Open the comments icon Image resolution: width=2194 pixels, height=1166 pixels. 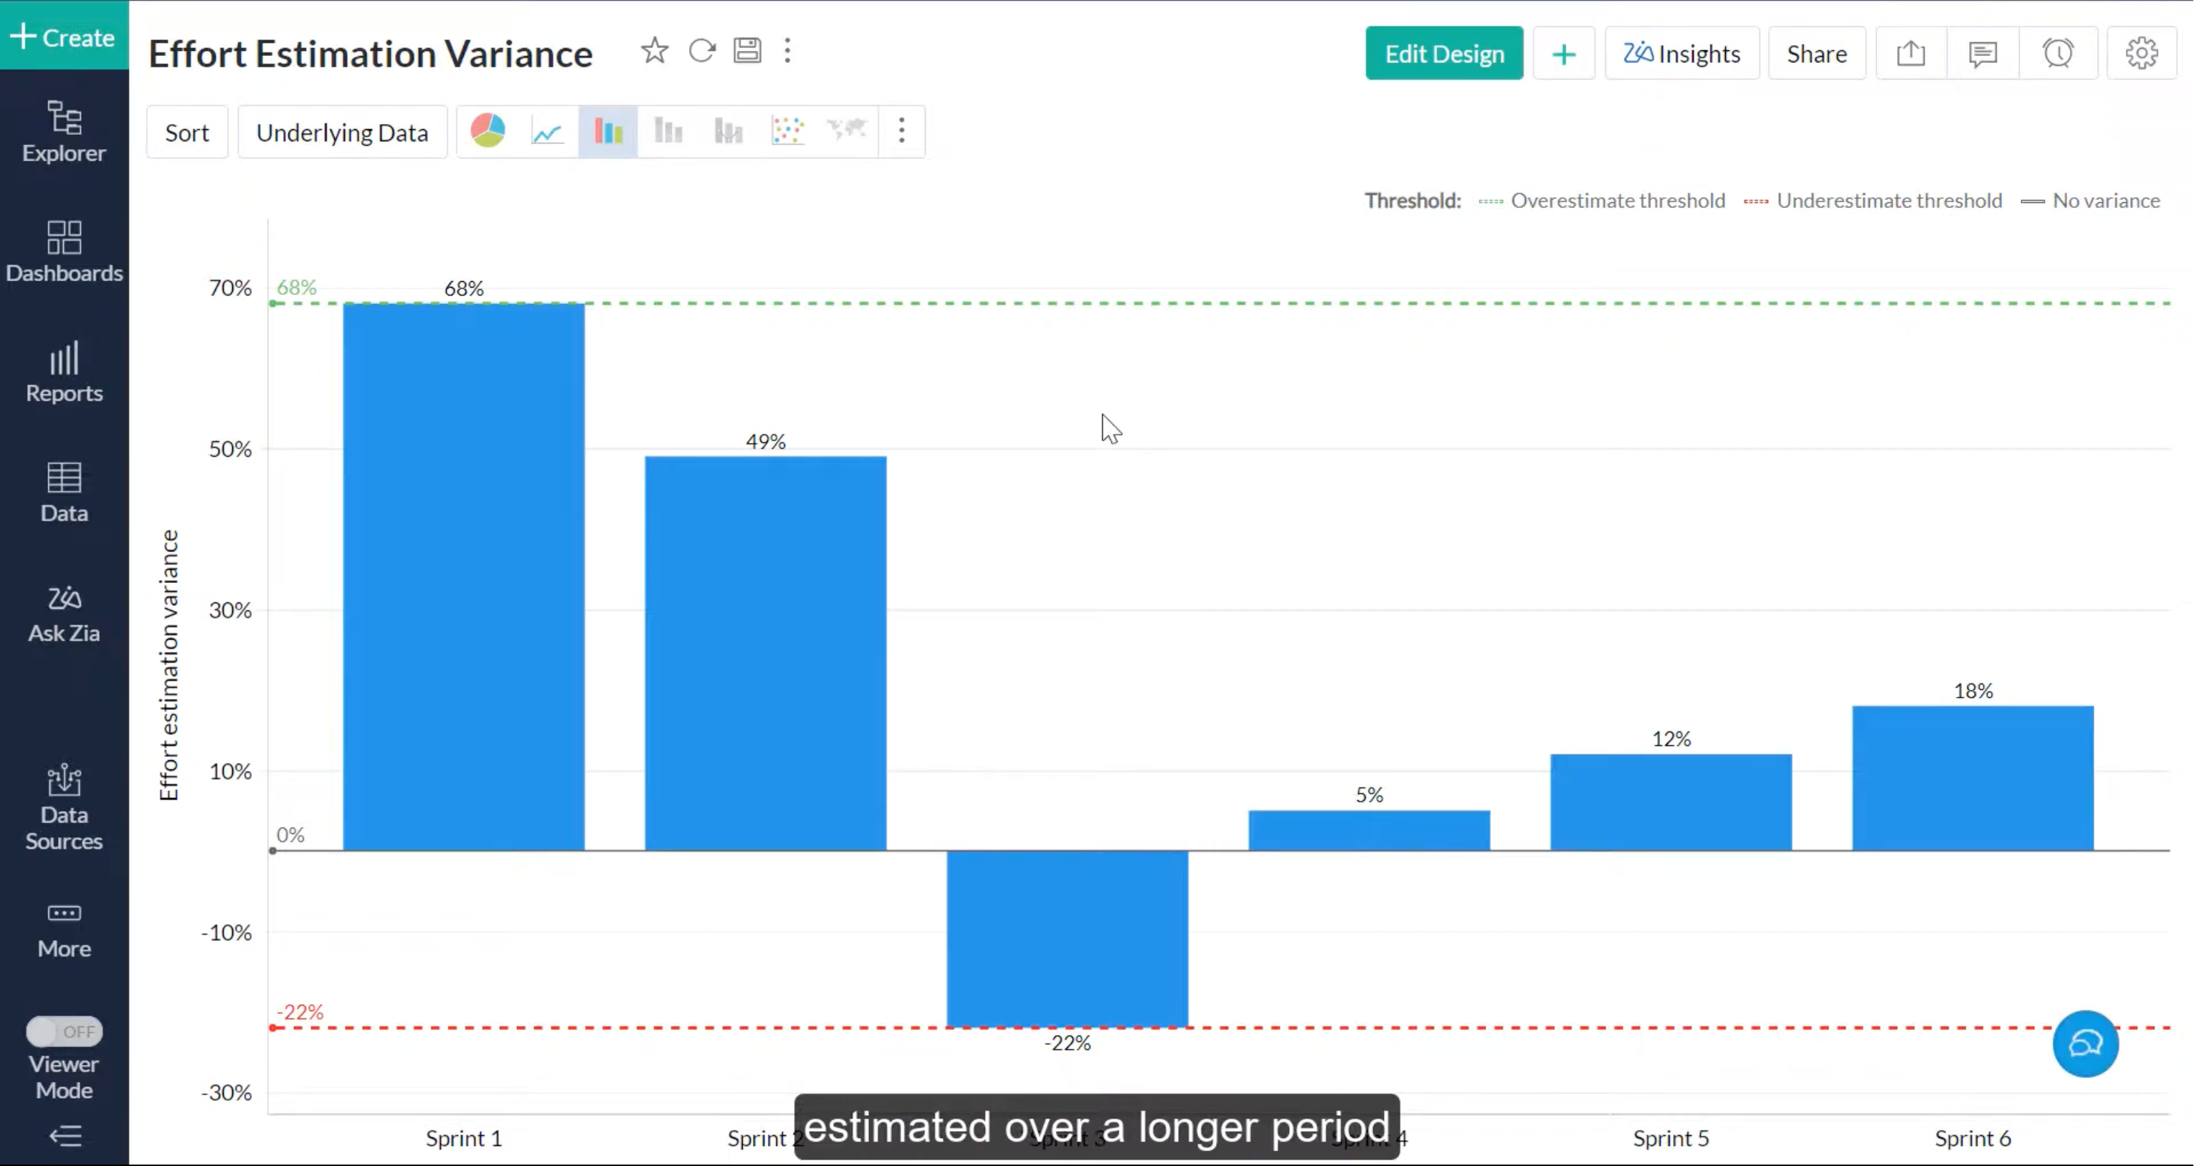(1982, 54)
